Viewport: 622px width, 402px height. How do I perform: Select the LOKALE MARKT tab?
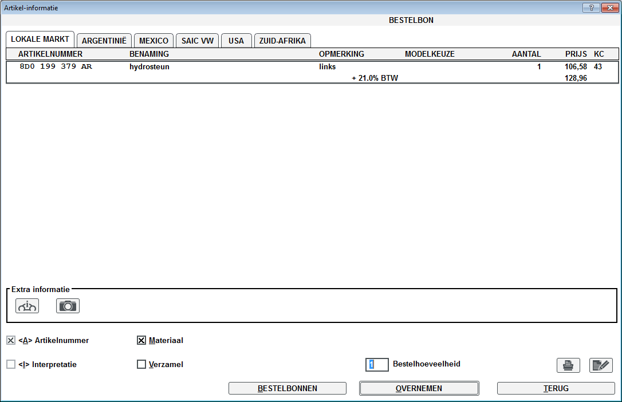point(40,40)
